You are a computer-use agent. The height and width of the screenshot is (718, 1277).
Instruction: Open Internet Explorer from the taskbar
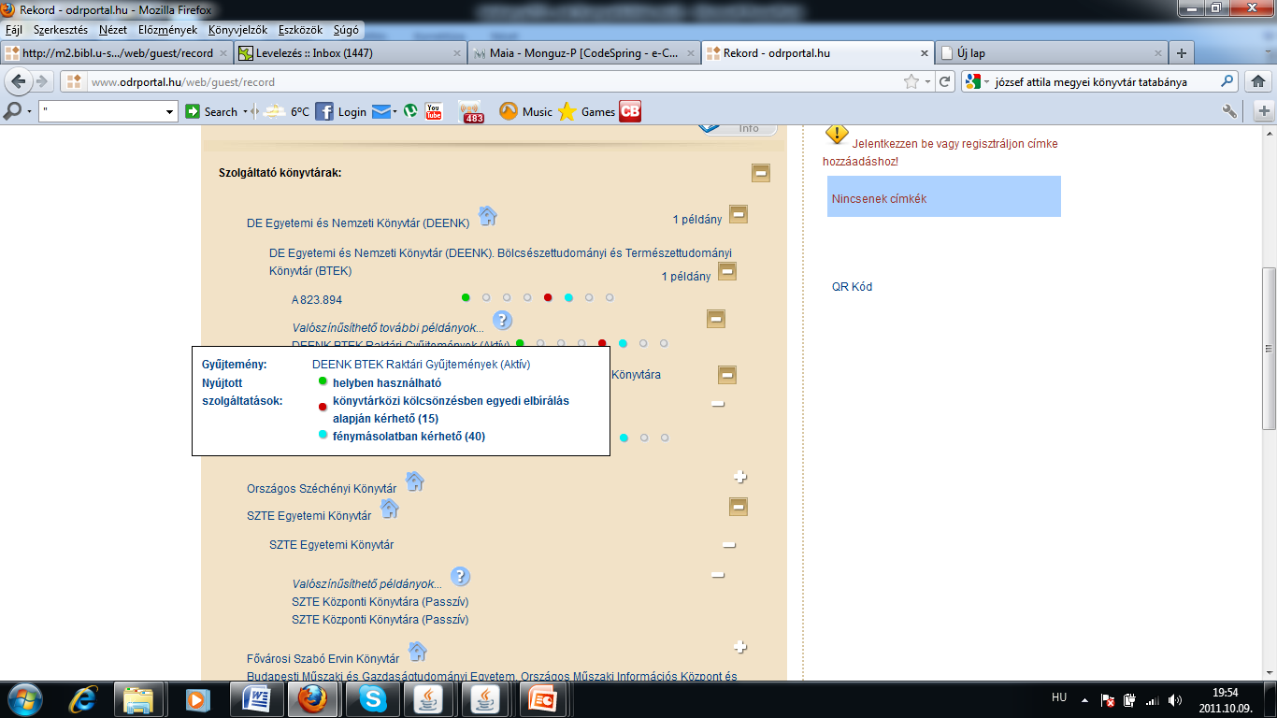pos(85,698)
